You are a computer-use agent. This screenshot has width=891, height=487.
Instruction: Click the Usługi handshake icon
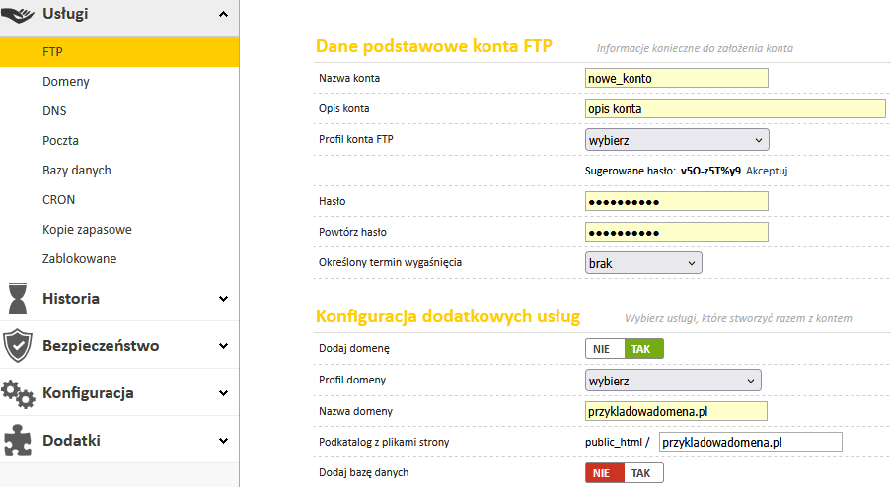(x=18, y=14)
